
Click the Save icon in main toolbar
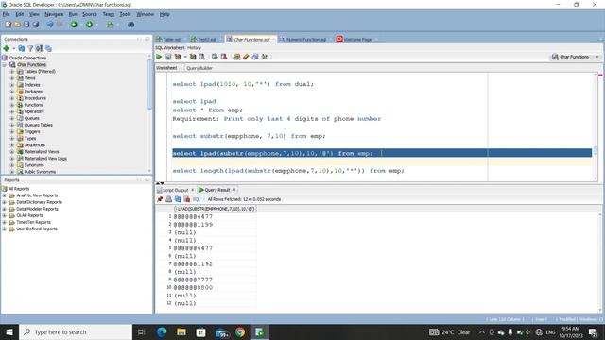pos(26,25)
